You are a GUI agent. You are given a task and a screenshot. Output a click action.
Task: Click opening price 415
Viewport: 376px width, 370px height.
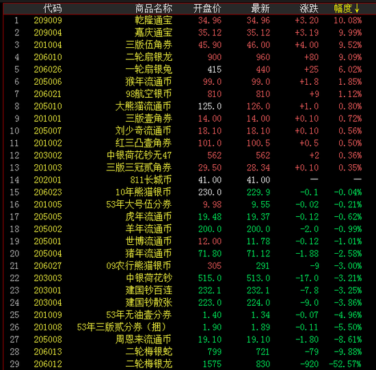coord(215,69)
